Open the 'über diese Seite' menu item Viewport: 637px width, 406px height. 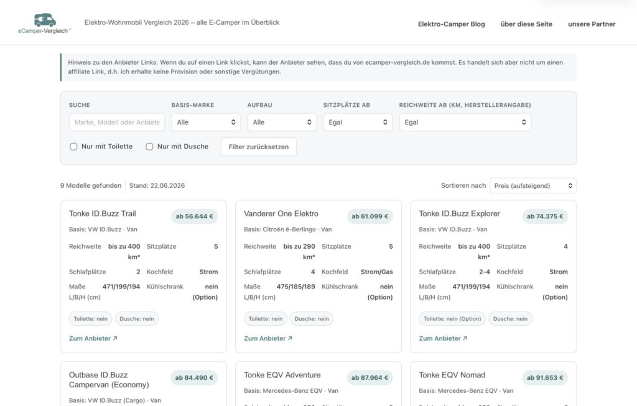[x=526, y=24]
